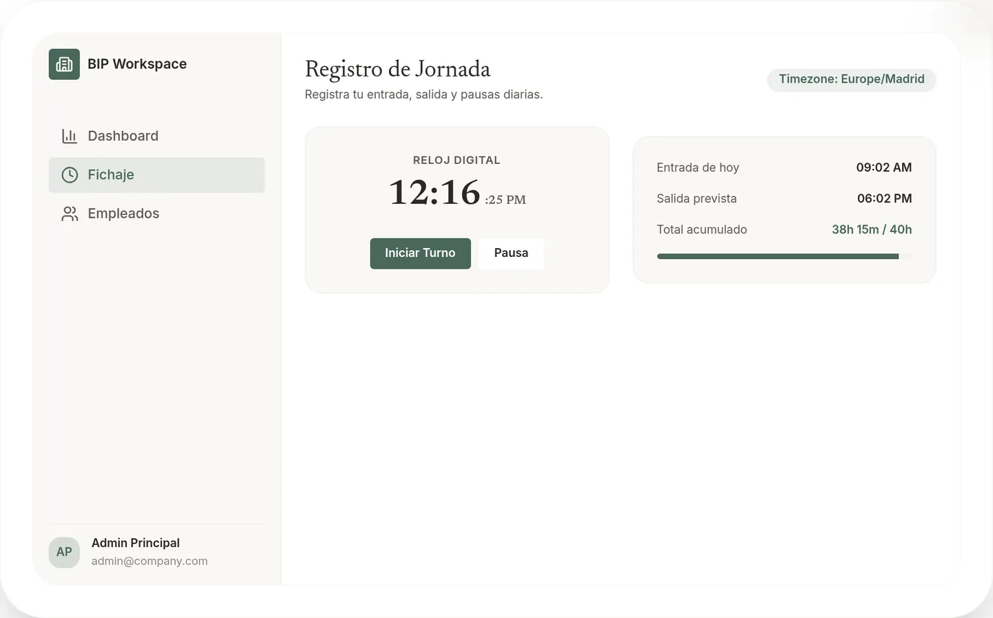
Task: Click the 38h 15m / 40h value
Action: point(872,229)
